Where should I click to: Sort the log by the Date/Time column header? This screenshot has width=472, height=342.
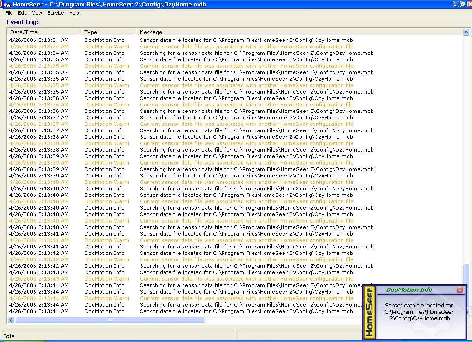(x=44, y=32)
